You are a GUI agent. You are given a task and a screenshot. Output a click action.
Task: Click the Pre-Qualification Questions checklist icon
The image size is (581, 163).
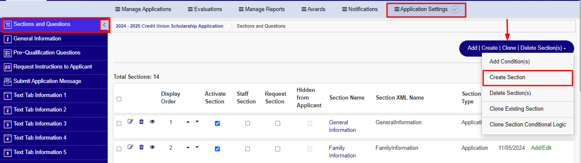[x=7, y=53]
